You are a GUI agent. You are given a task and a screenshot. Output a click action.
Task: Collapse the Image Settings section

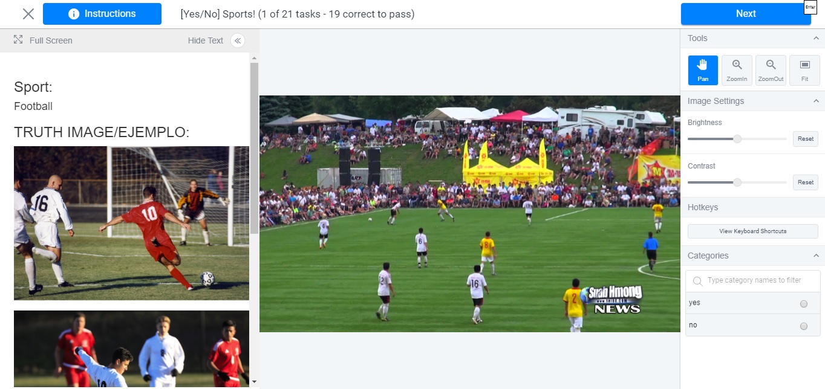[815, 101]
